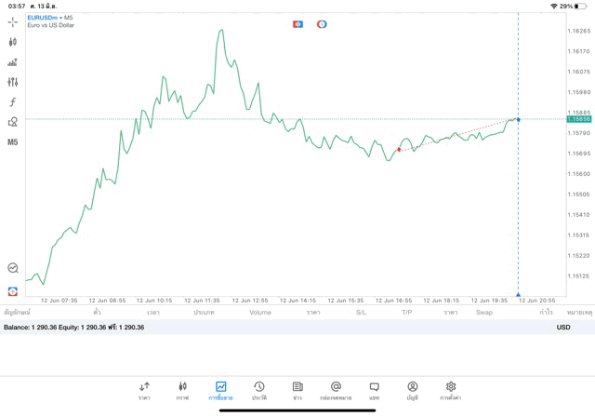Click the circular red-blue icon above the chart
595x416 pixels.
(322, 24)
